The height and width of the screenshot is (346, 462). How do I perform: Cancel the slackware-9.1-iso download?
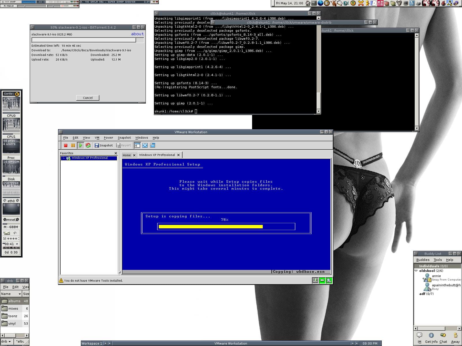88,98
